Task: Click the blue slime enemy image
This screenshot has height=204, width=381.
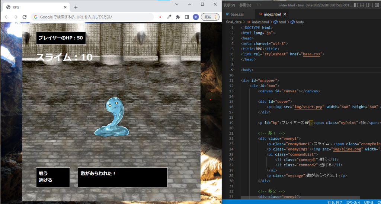Action: click(x=112, y=117)
